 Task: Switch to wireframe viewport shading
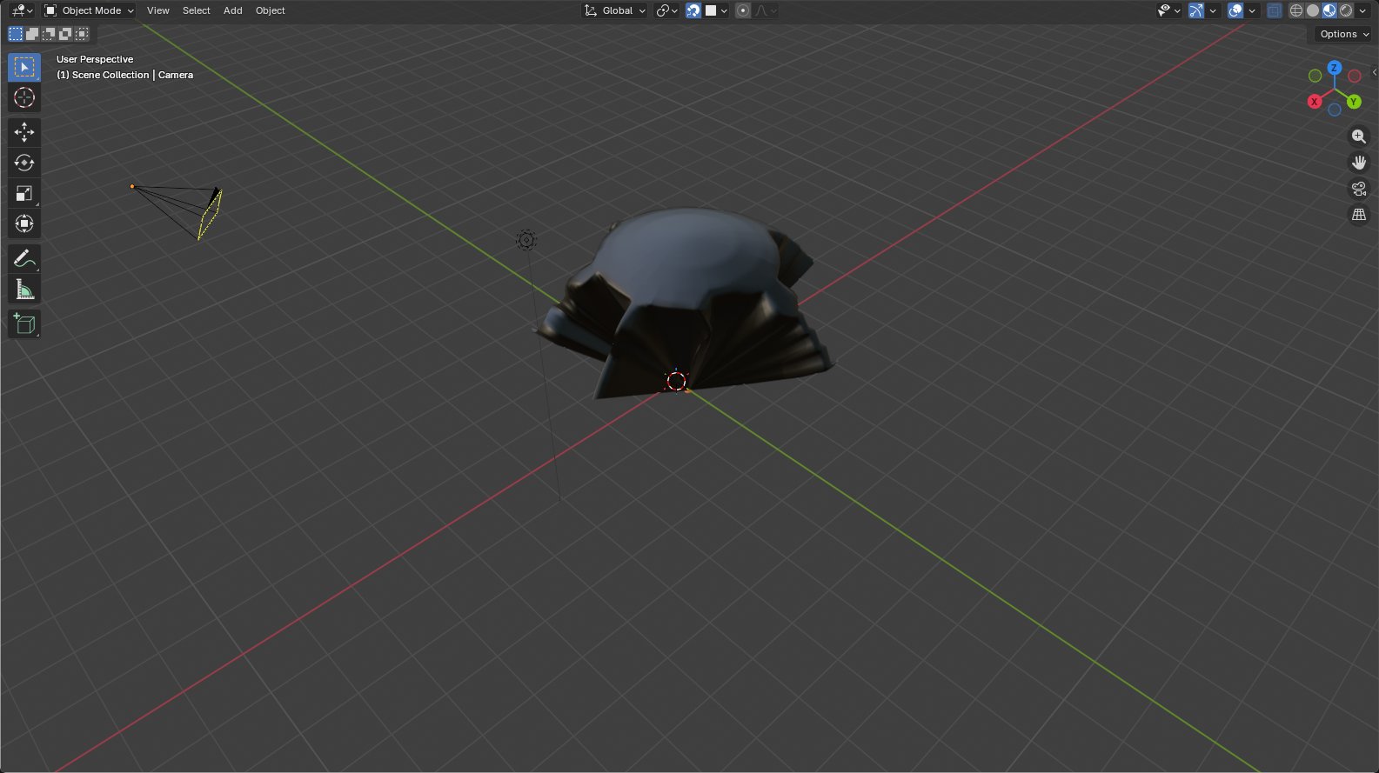1296,10
